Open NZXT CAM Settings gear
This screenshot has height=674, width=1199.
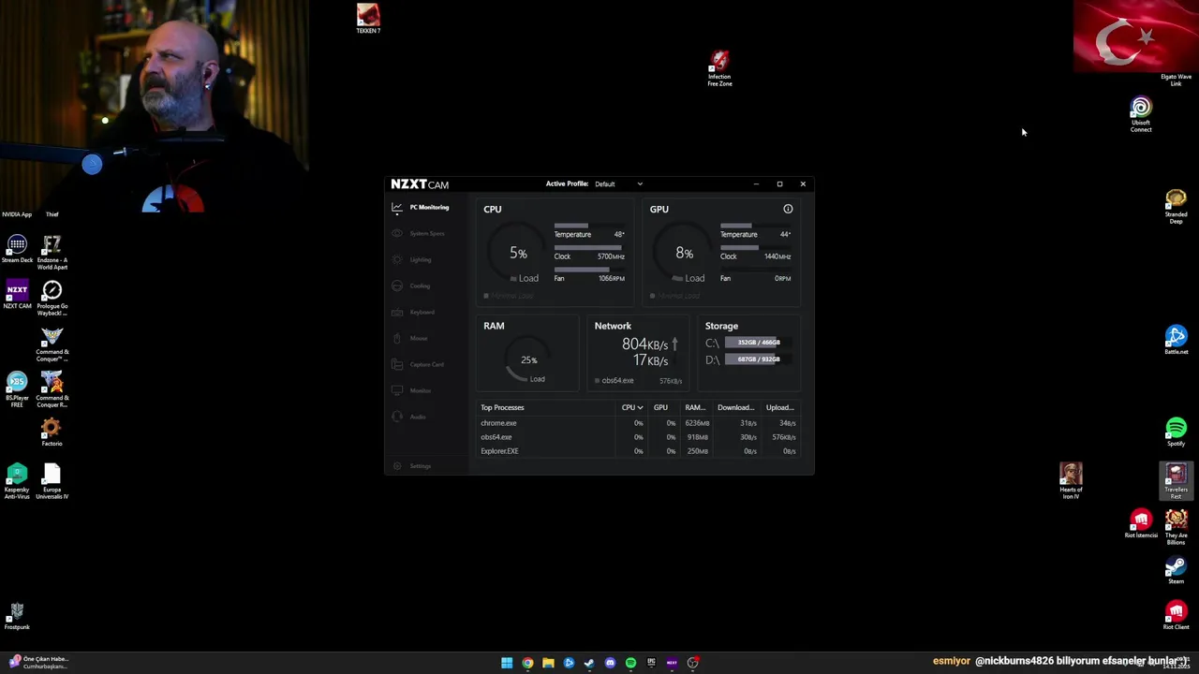tap(397, 465)
